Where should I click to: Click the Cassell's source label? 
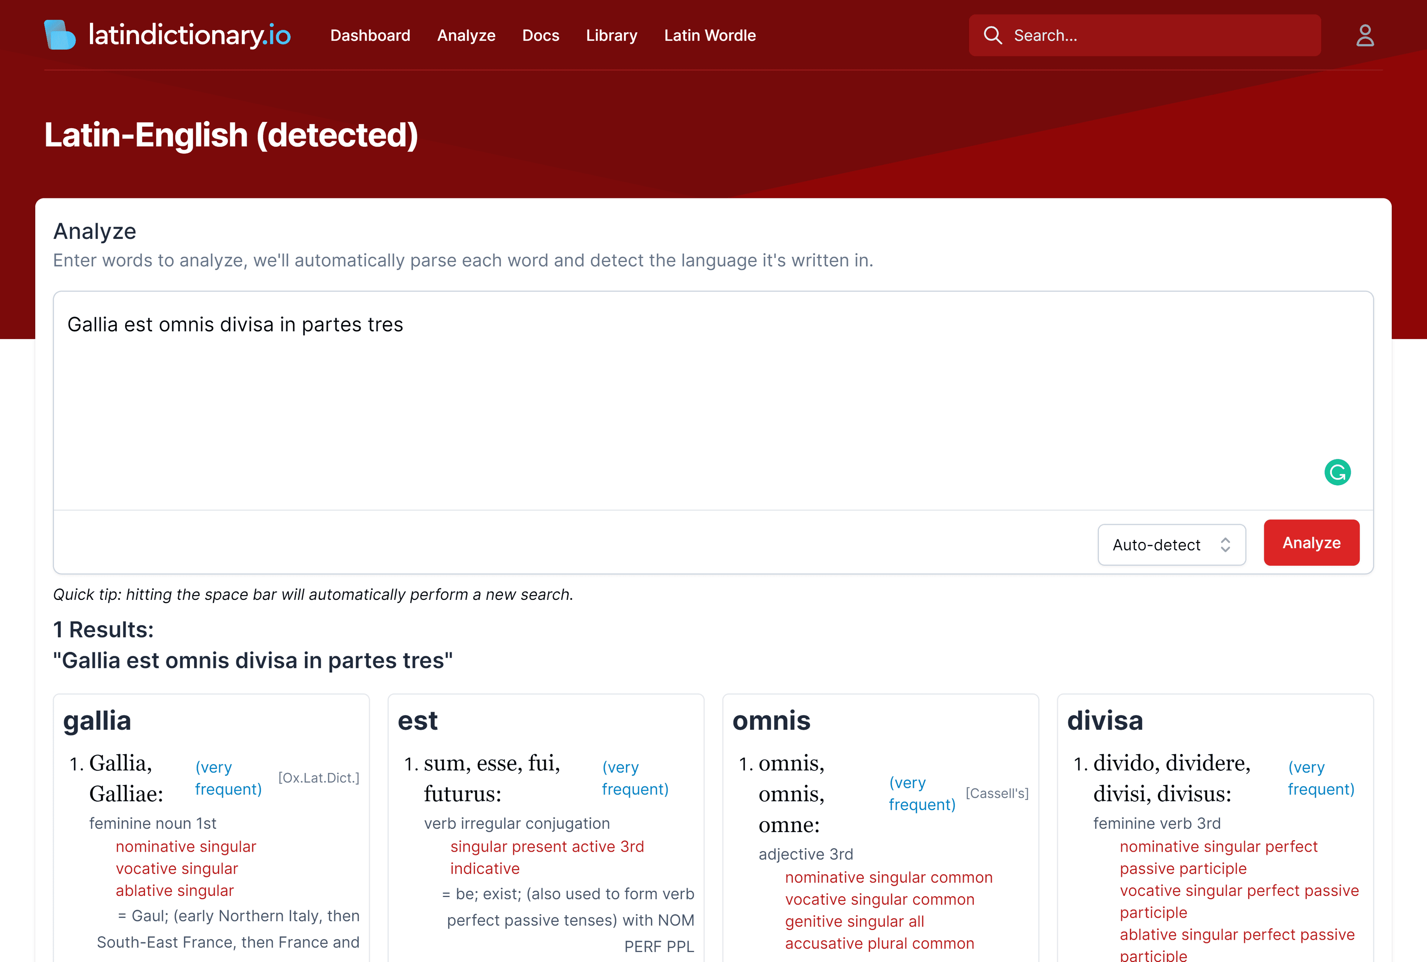tap(997, 793)
